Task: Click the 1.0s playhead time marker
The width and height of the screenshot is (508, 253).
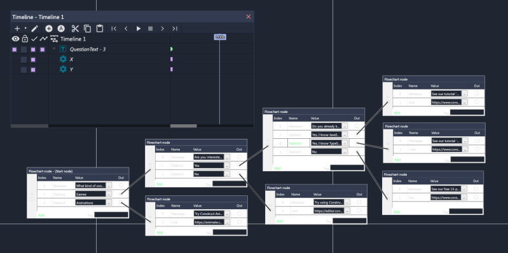Action: [x=220, y=37]
